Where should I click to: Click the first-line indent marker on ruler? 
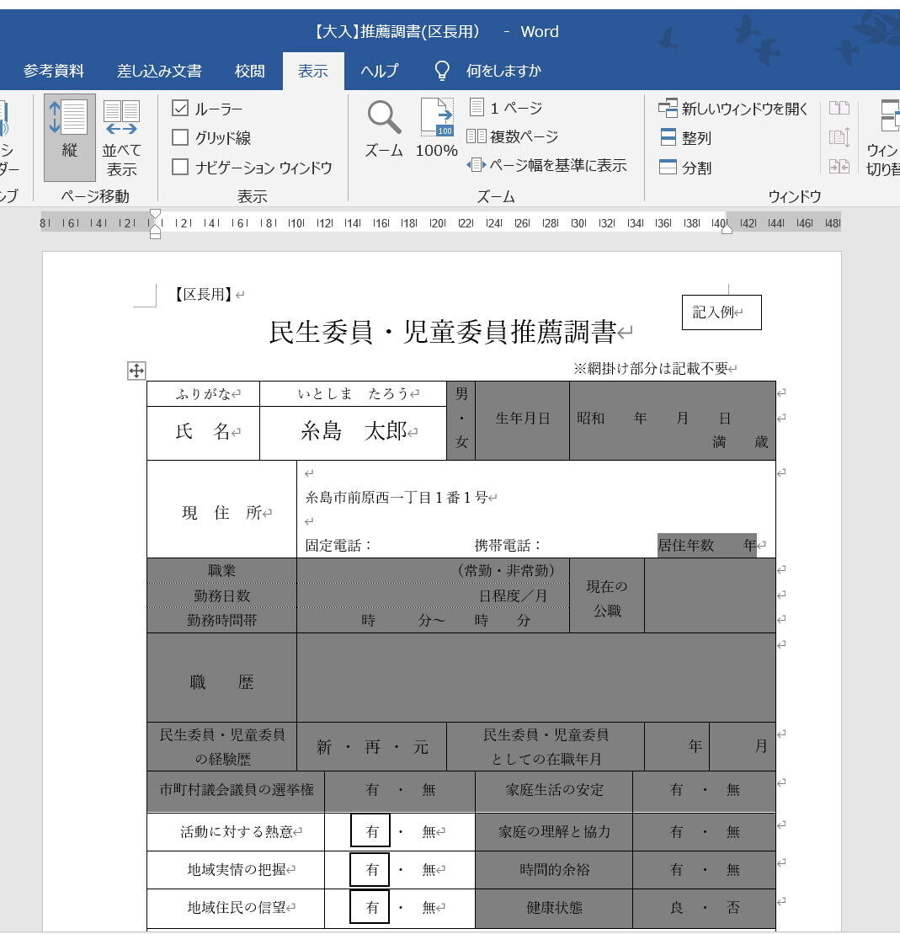click(x=155, y=214)
